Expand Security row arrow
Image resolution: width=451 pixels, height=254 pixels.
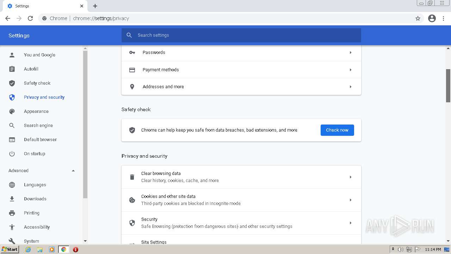350,223
